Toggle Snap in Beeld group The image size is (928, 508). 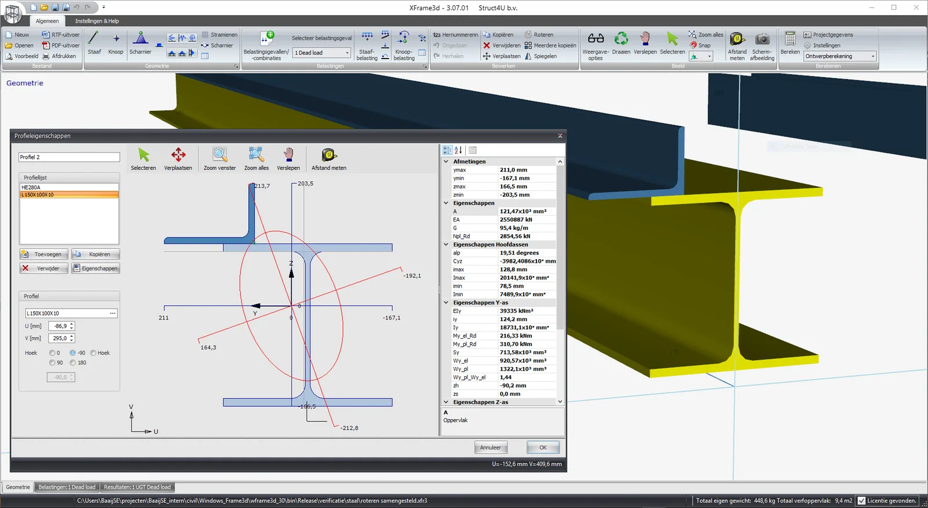700,45
